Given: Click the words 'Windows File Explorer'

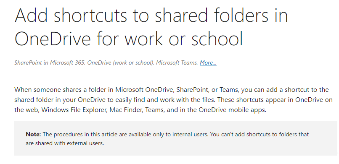Looking at the screenshot, I should click(74, 110).
